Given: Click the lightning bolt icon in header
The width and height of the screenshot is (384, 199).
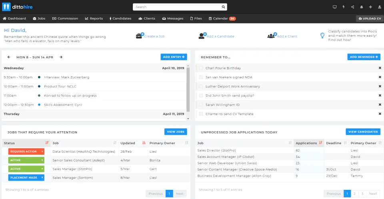Looking at the screenshot, I should [344, 7].
